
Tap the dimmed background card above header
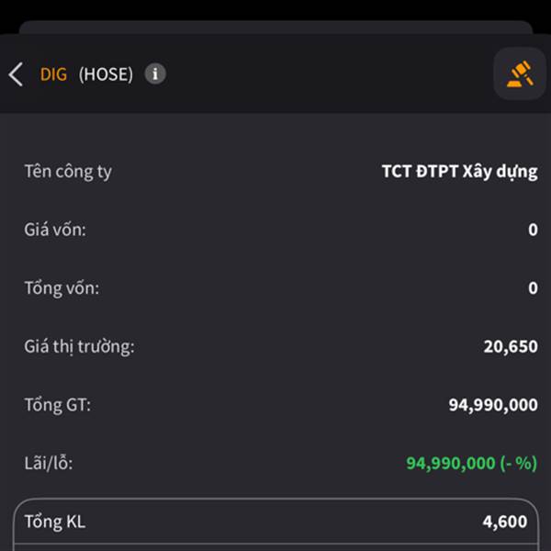[275, 28]
